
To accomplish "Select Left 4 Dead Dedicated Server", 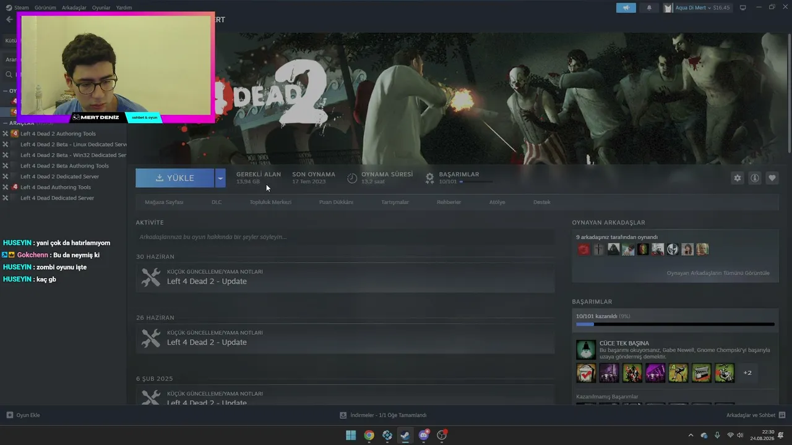I will [57, 198].
